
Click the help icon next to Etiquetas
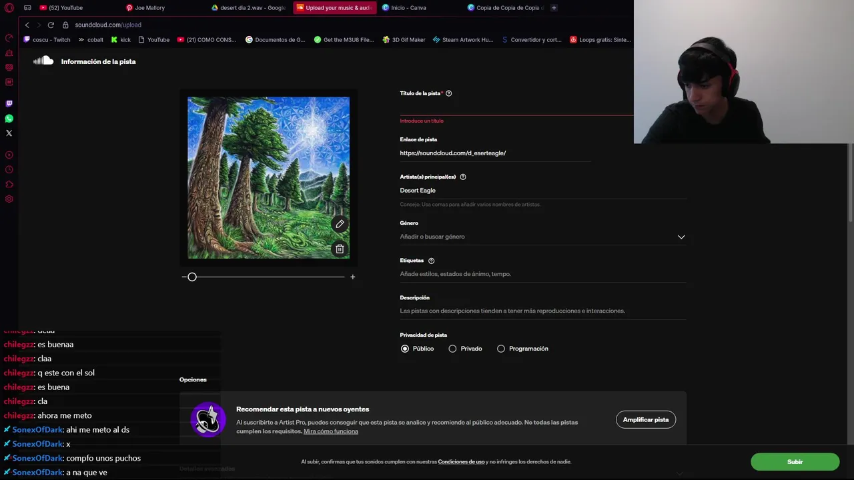click(431, 261)
